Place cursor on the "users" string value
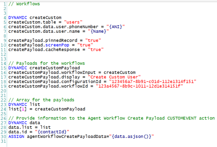 [73, 21]
